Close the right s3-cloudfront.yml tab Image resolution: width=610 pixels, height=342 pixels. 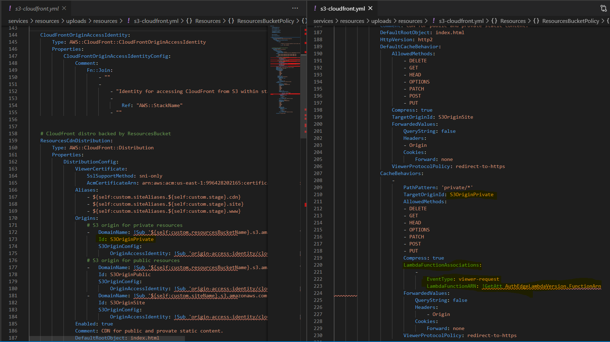370,8
